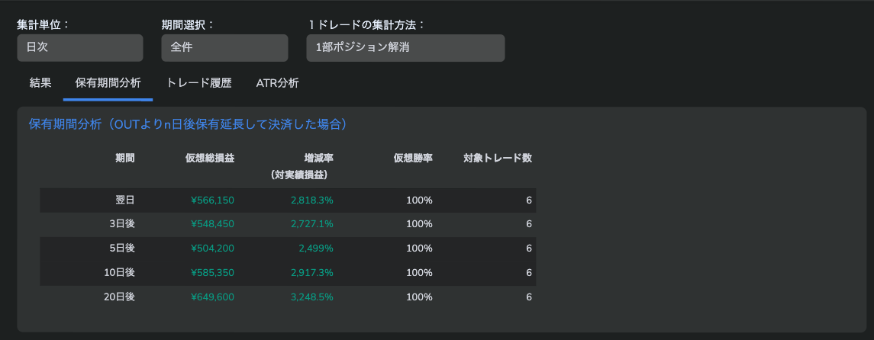Select the 翌日 row in table
Screen dimensions: 874x340
point(288,200)
